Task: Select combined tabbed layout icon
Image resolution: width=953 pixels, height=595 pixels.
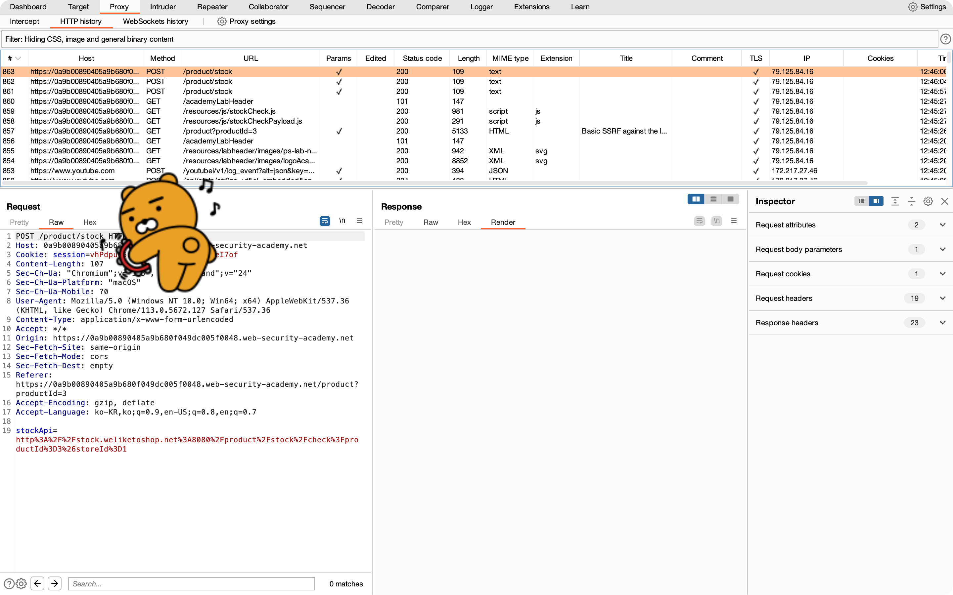Action: tap(731, 199)
